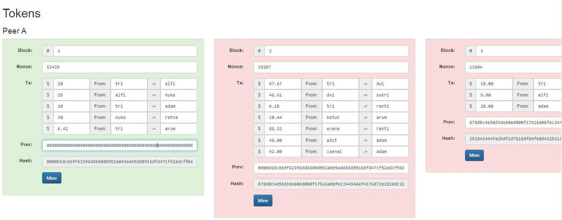The height and width of the screenshot is (220, 562).
Task: Click the 'Tokens' page heading
Action: coord(22,14)
